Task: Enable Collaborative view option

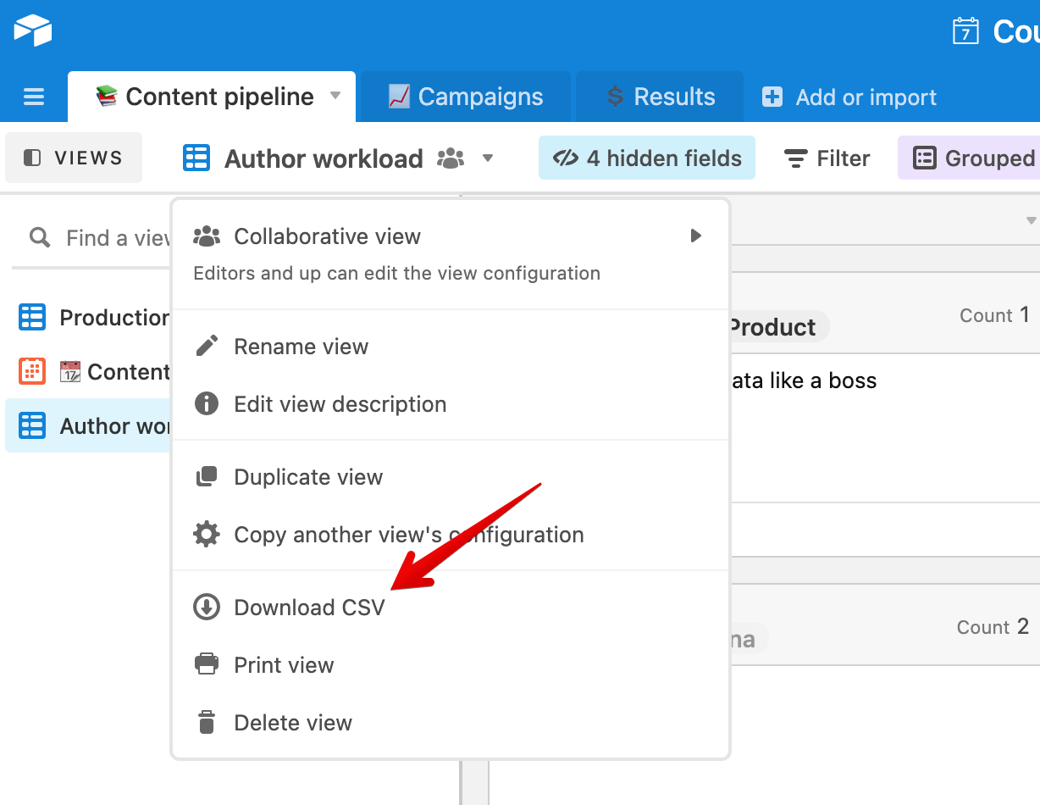Action: [327, 236]
